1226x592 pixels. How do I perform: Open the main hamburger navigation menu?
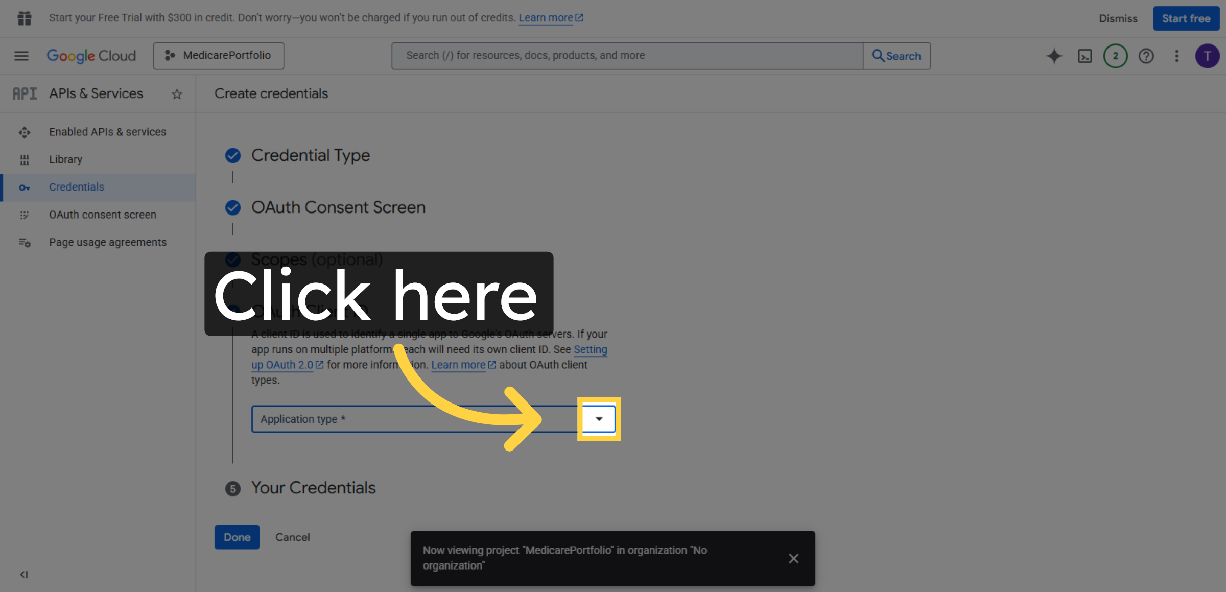point(21,56)
